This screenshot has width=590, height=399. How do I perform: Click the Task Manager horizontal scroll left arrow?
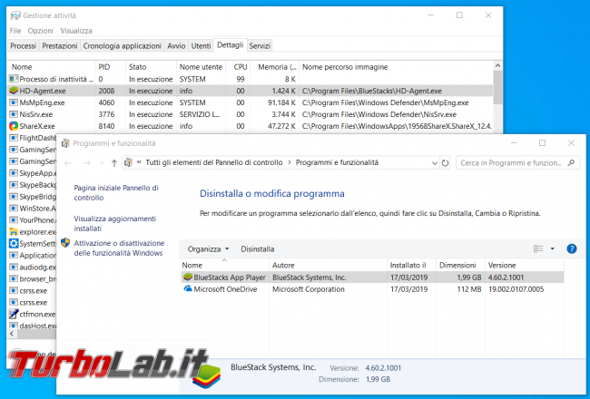coord(12,334)
